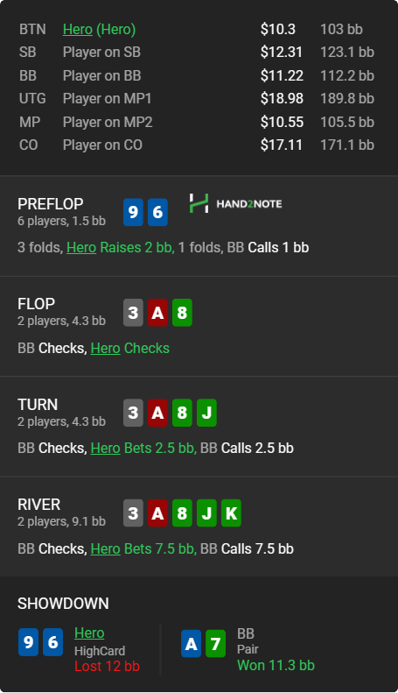Click the preflop 9 card icon
The width and height of the screenshot is (398, 693).
coord(133,212)
